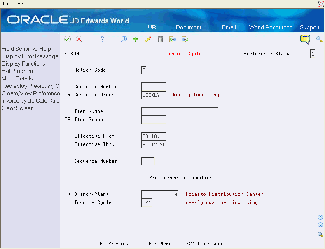This screenshot has width=325, height=249.
Task: Open the Tools menu
Action: coord(7,4)
